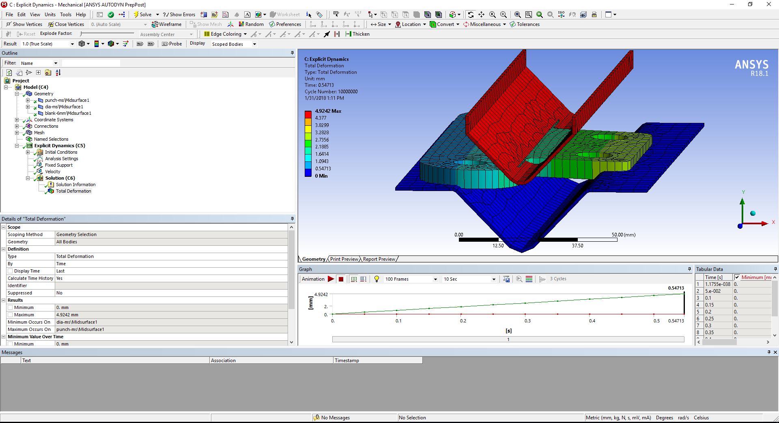Toggle Close Vertices

66,24
